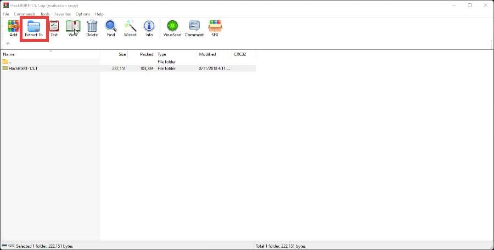Click the disk drive icon in status bar
This screenshot has width=494, height=250.
point(4,246)
